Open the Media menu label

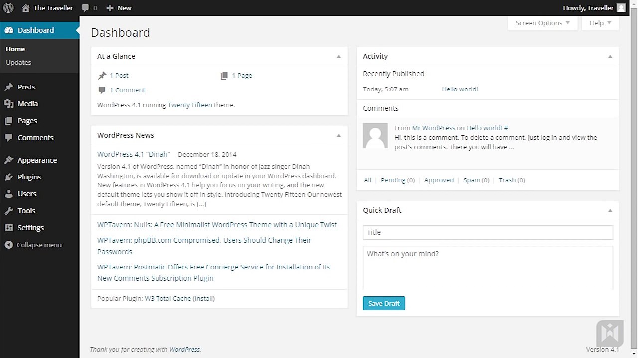click(x=28, y=104)
